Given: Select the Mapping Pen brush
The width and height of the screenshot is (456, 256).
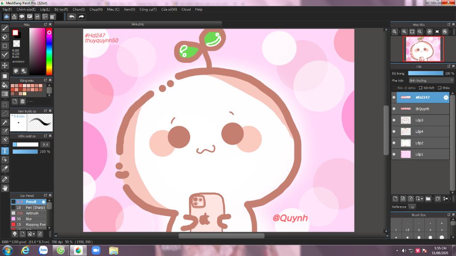Looking at the screenshot, I should point(28,224).
